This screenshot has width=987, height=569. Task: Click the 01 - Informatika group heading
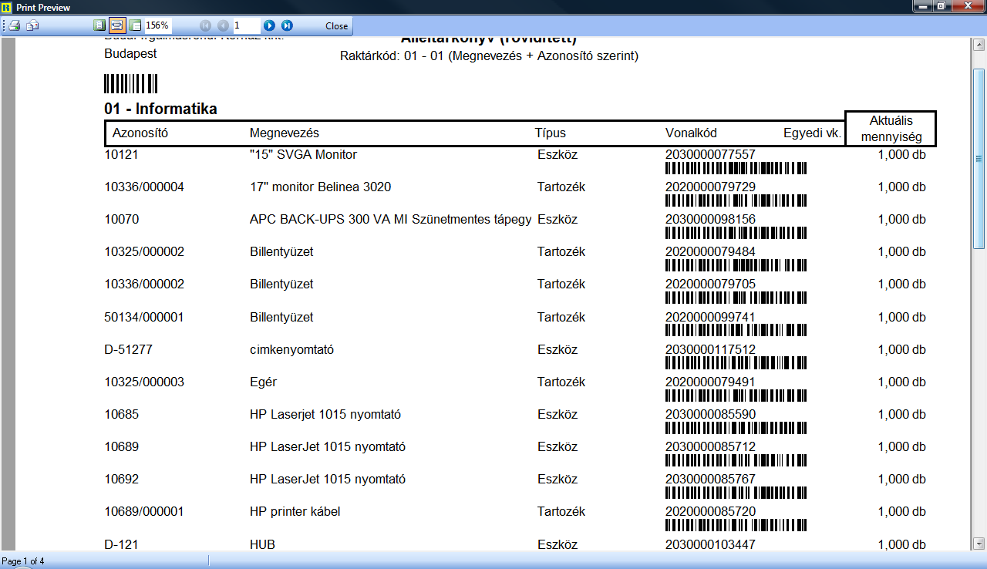click(x=161, y=109)
